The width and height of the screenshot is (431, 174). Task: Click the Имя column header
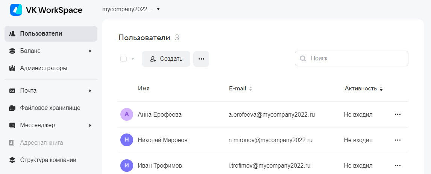[x=144, y=88]
